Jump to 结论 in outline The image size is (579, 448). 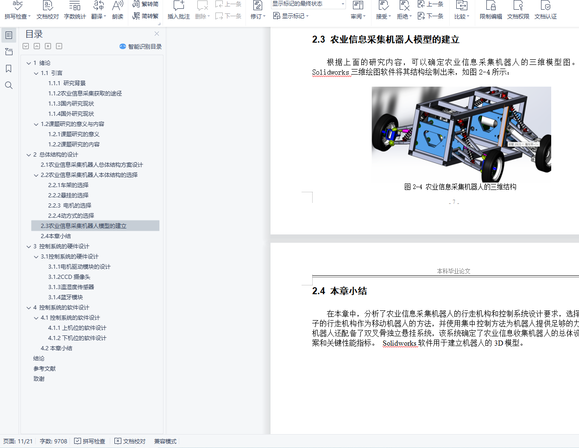pyautogui.click(x=39, y=359)
